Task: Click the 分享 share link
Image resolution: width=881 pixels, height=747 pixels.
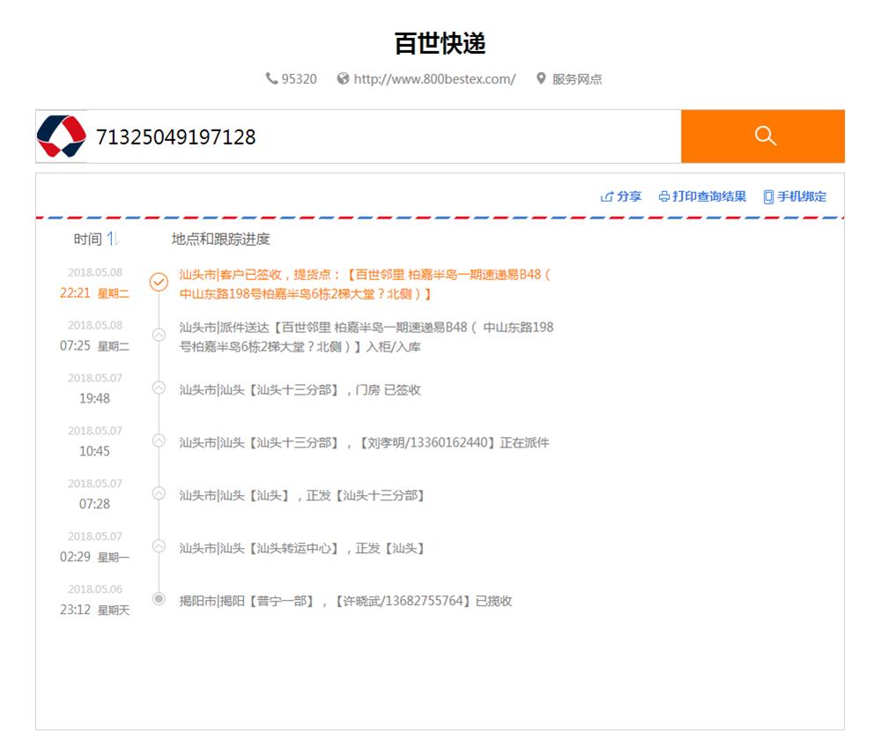Action: click(629, 196)
